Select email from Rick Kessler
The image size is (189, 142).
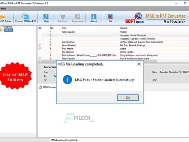coord(113,49)
